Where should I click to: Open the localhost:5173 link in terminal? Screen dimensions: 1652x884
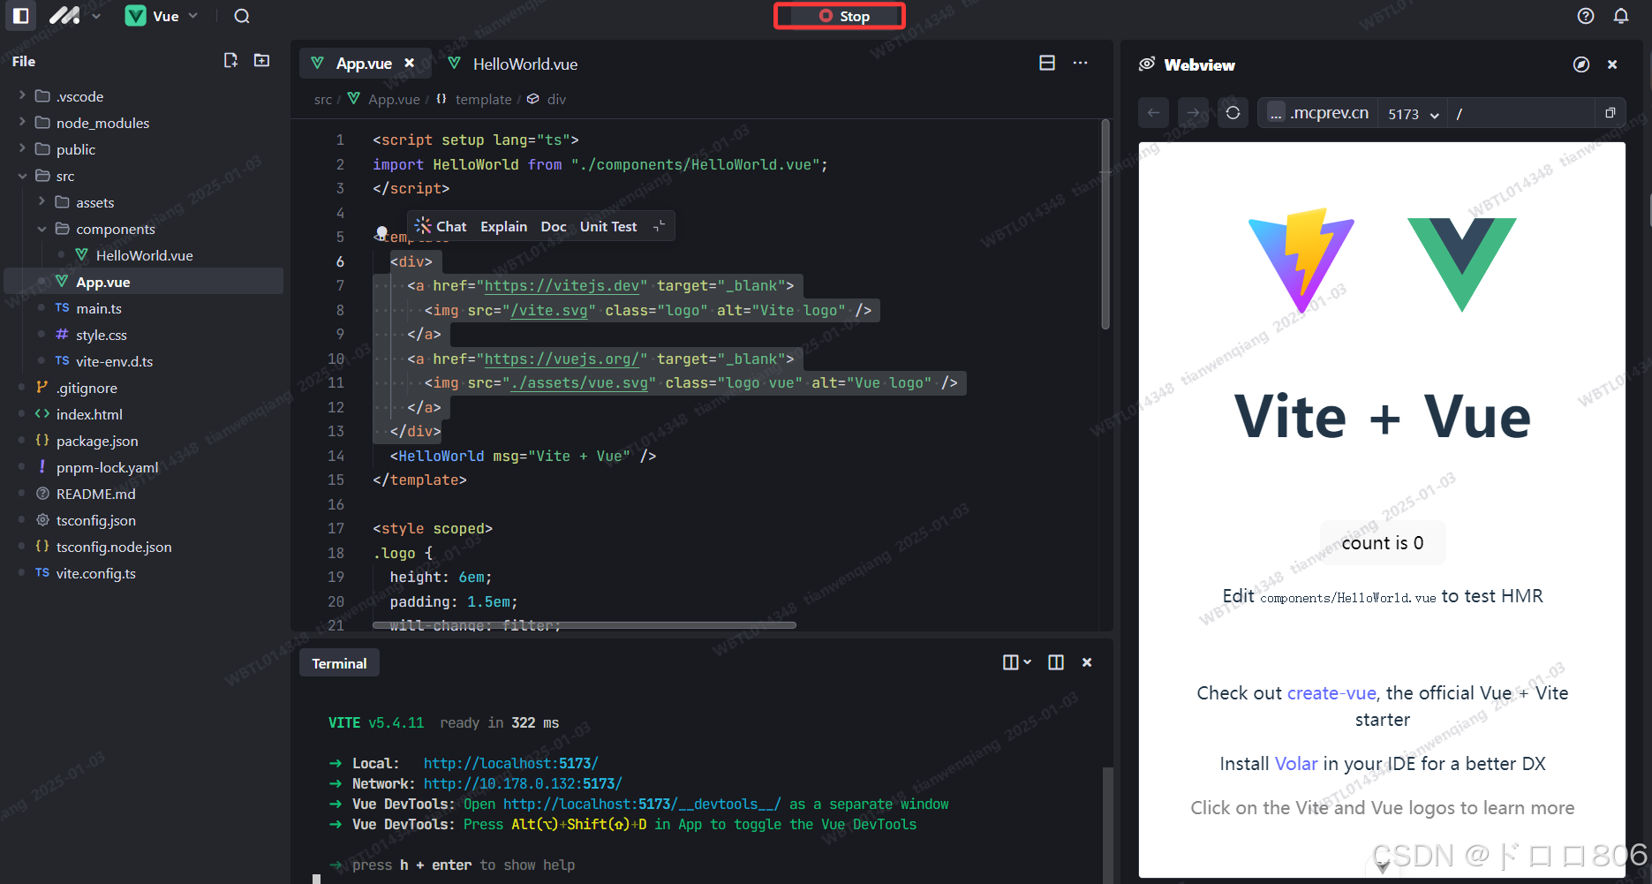[511, 763]
